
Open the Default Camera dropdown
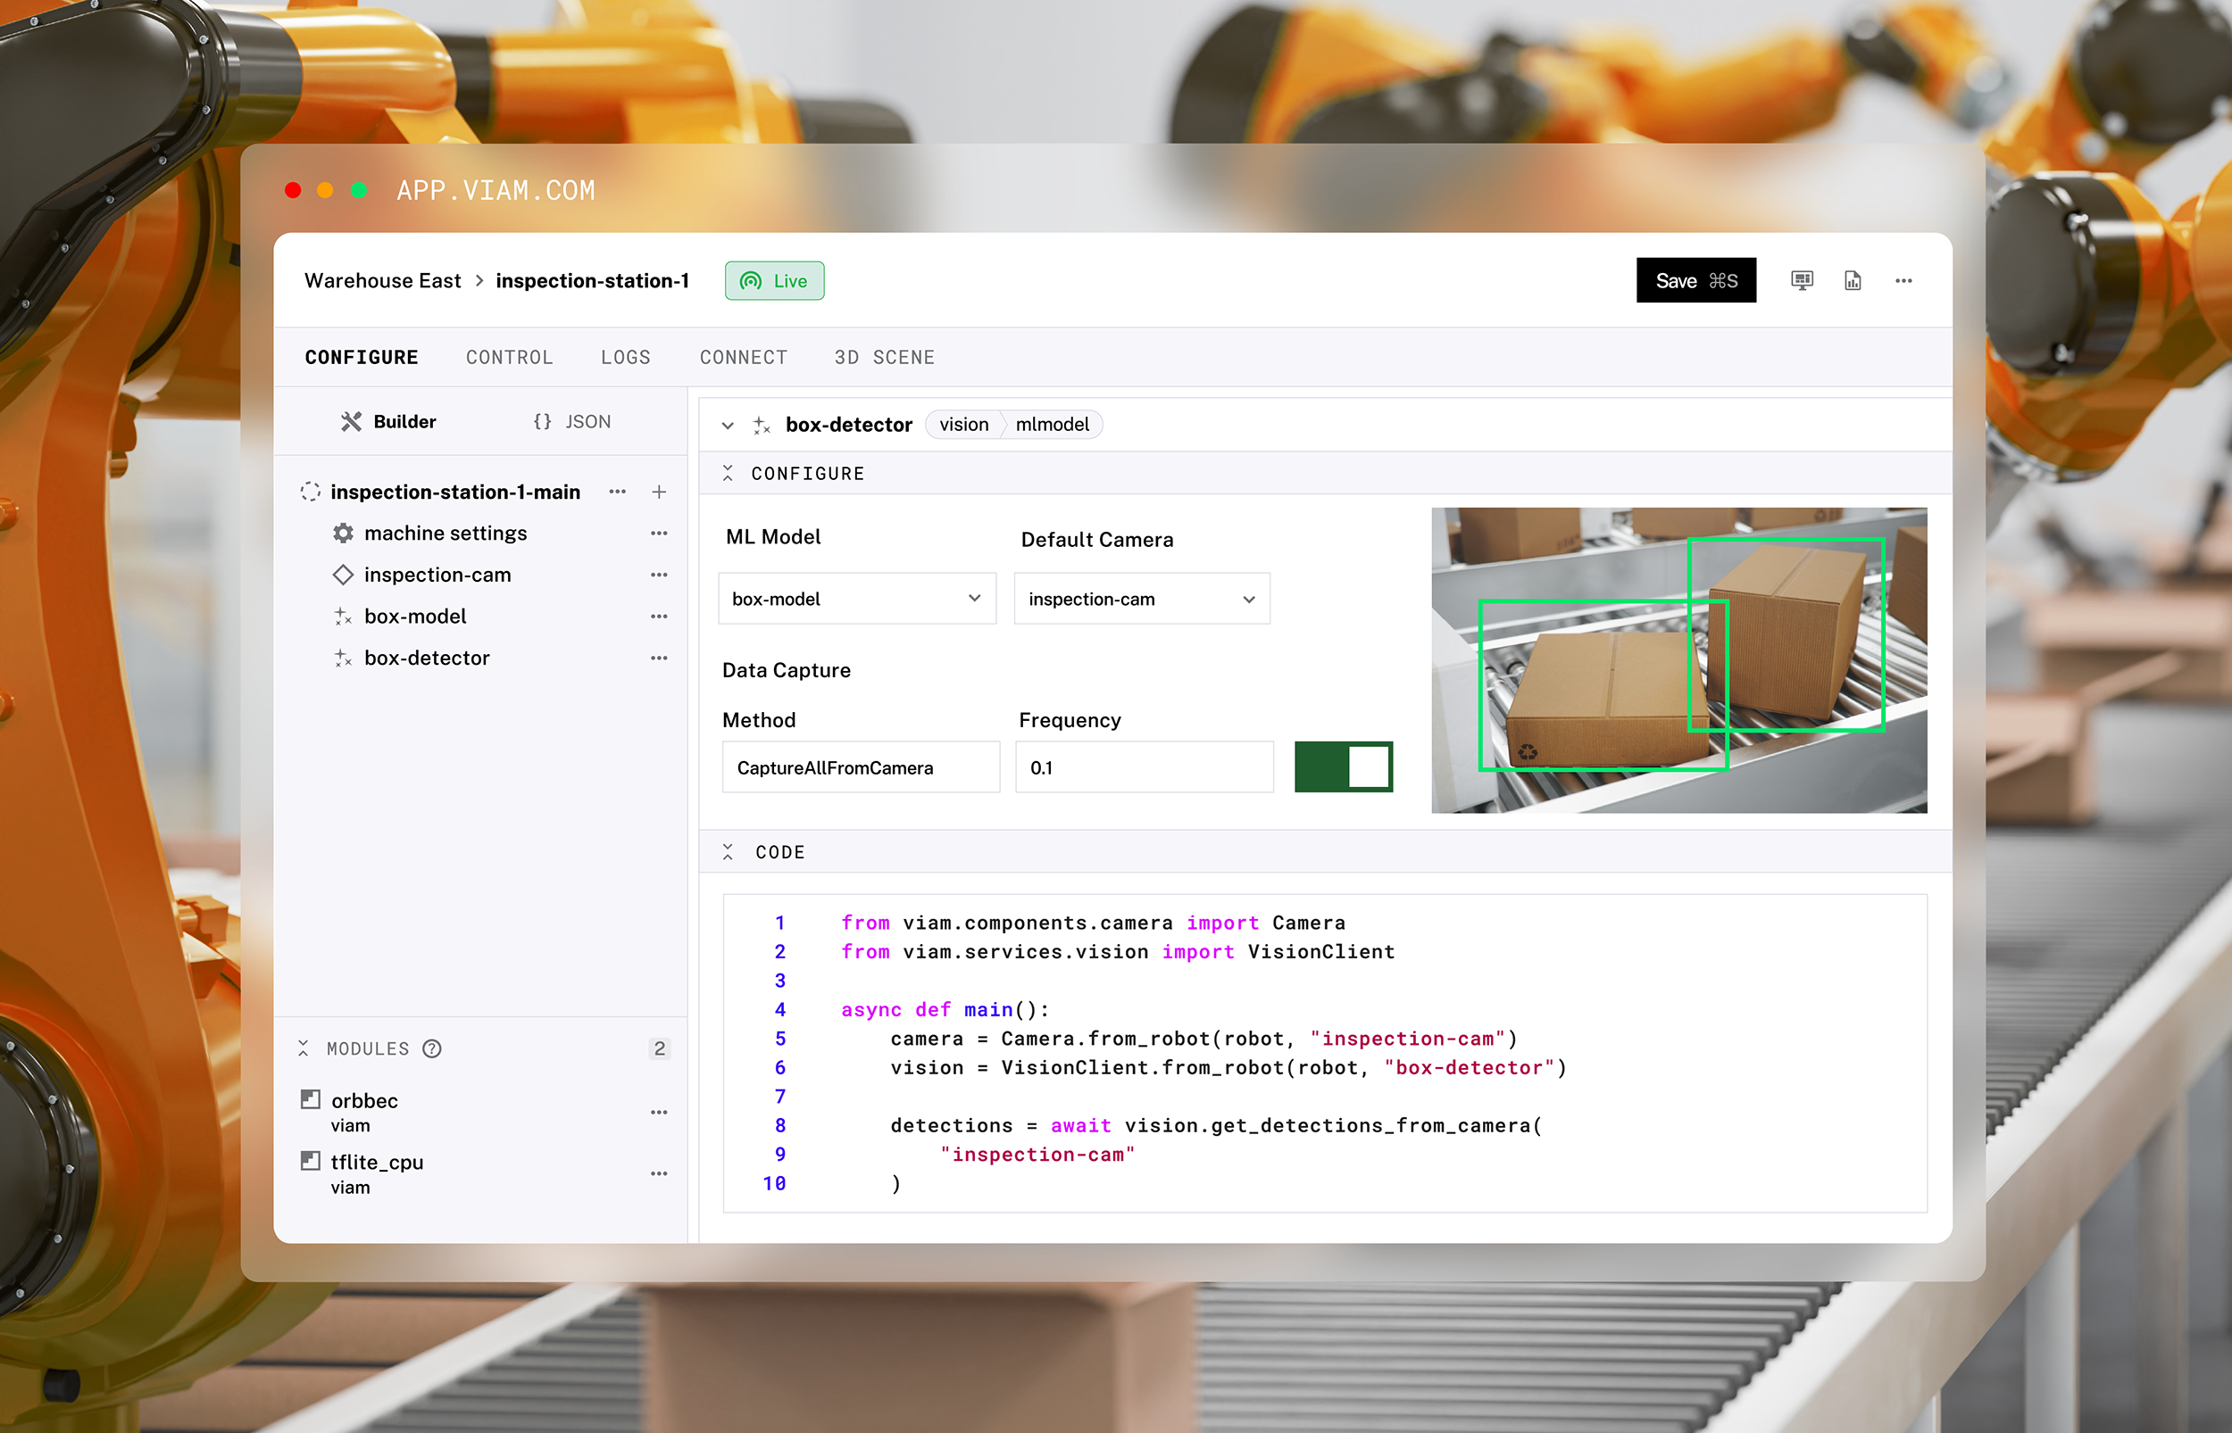(1141, 600)
